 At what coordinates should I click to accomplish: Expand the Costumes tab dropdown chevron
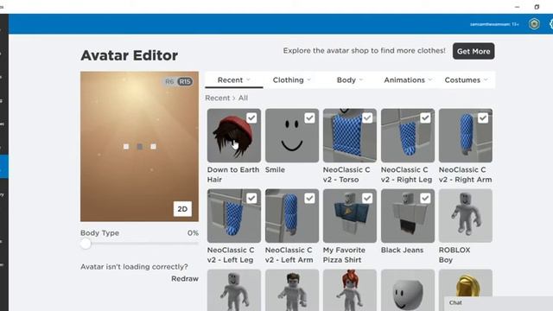486,79
